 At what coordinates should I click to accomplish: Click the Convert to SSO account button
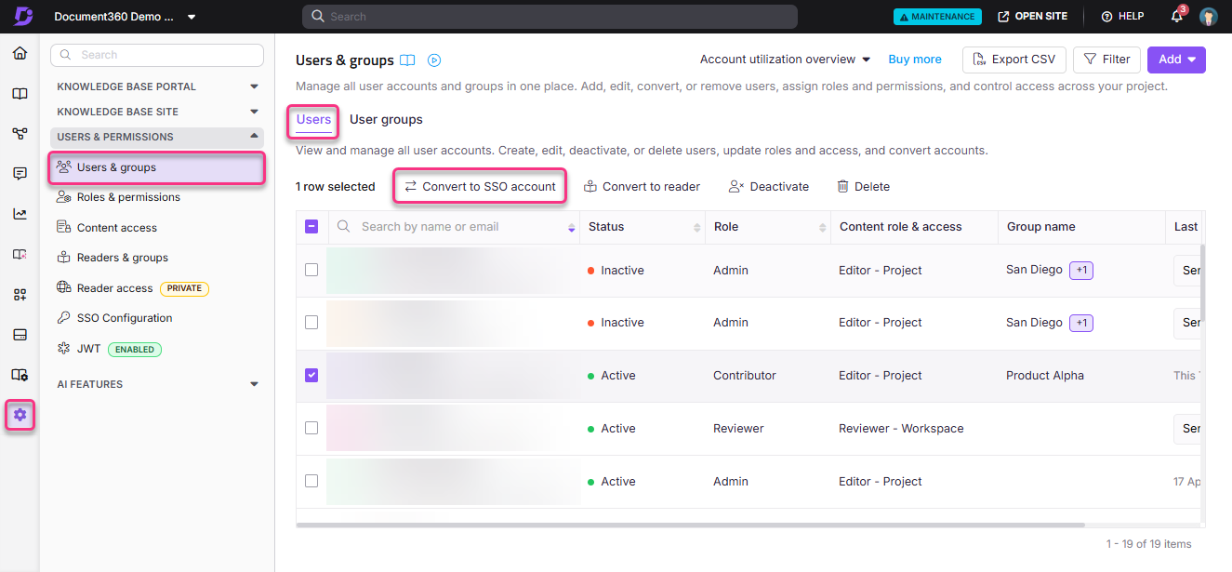pyautogui.click(x=479, y=186)
